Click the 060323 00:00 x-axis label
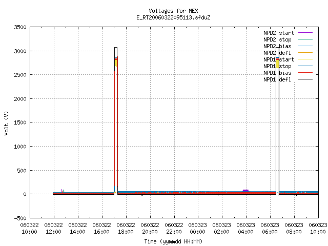Viewport: 328px width, 246px height. [x=198, y=229]
